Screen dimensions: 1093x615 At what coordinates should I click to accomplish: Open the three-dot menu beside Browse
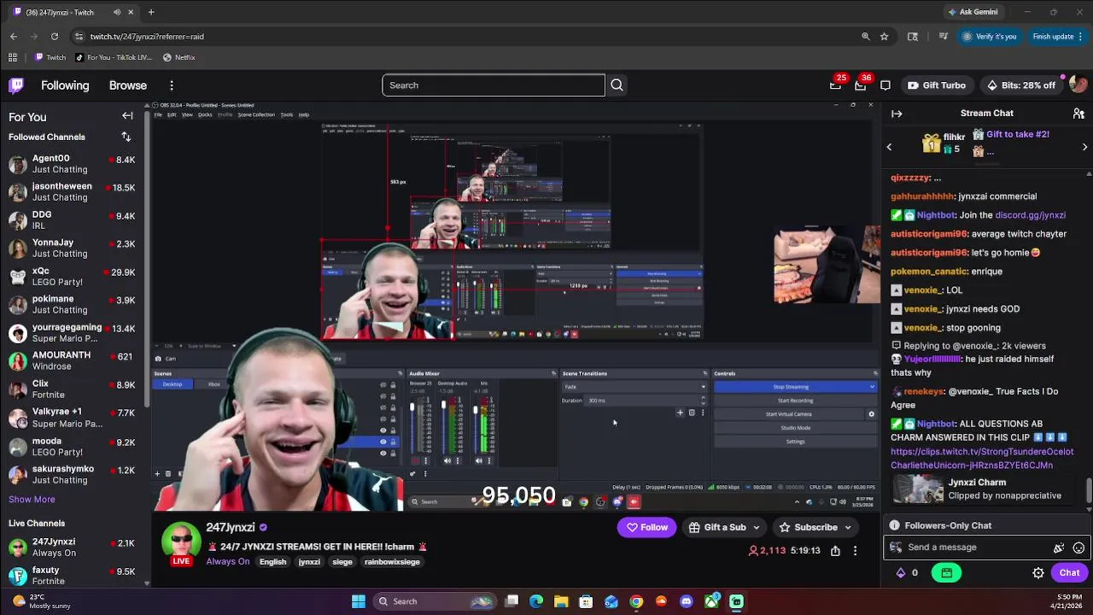[172, 85]
